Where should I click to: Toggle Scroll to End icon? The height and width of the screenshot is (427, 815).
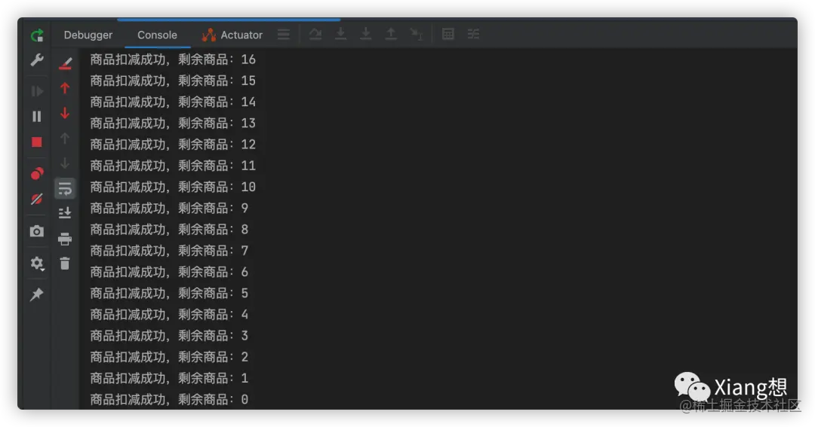point(65,212)
